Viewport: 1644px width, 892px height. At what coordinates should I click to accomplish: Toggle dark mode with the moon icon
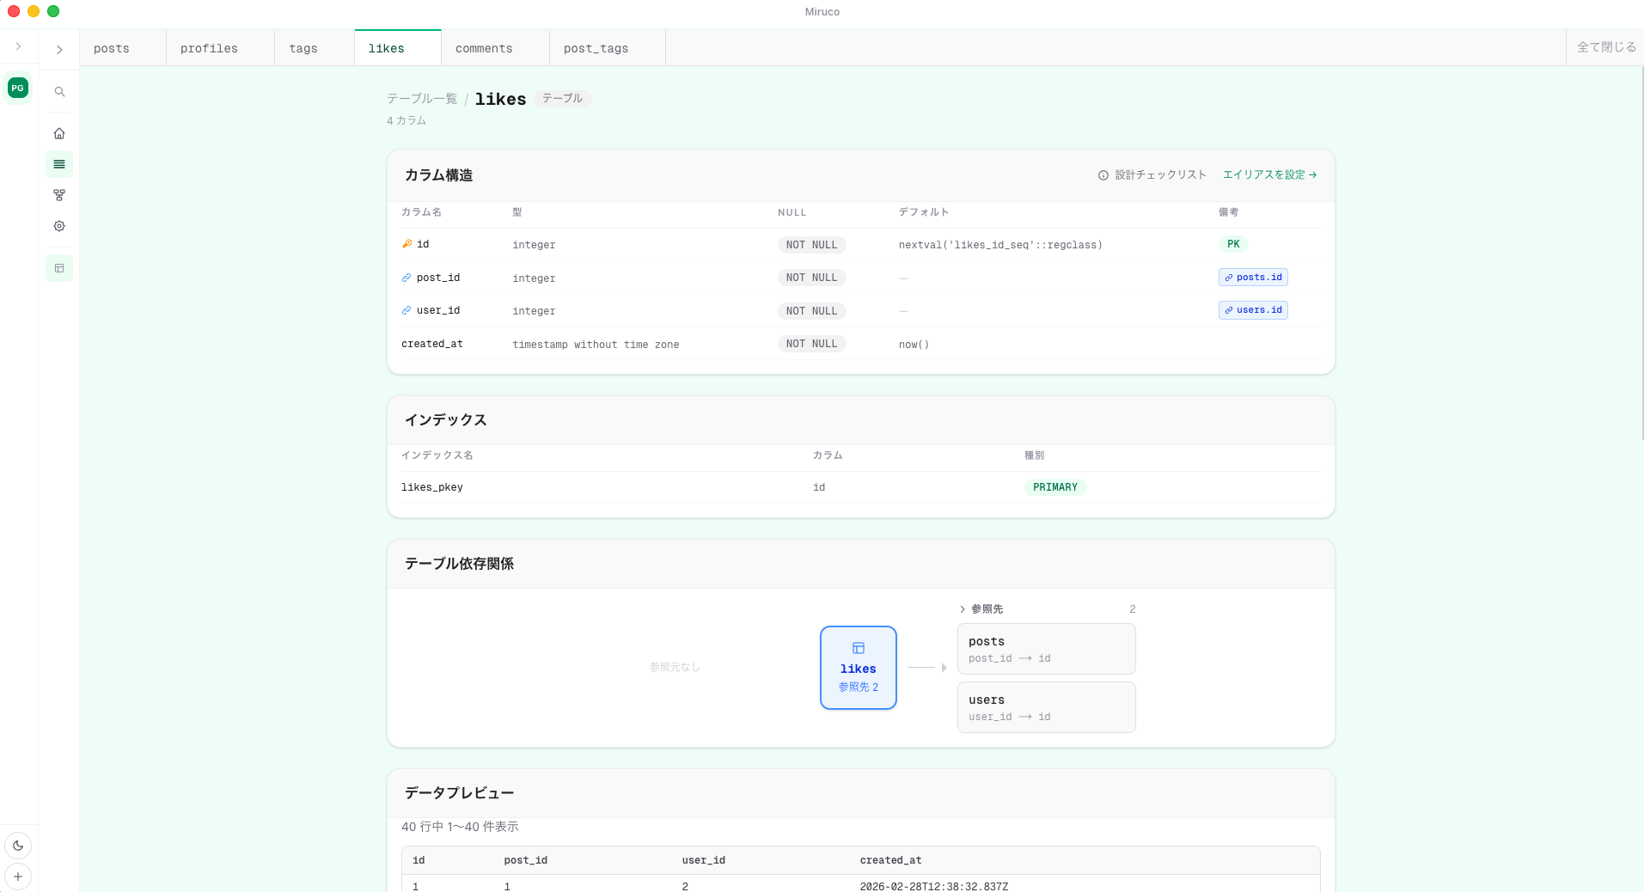coord(18,846)
